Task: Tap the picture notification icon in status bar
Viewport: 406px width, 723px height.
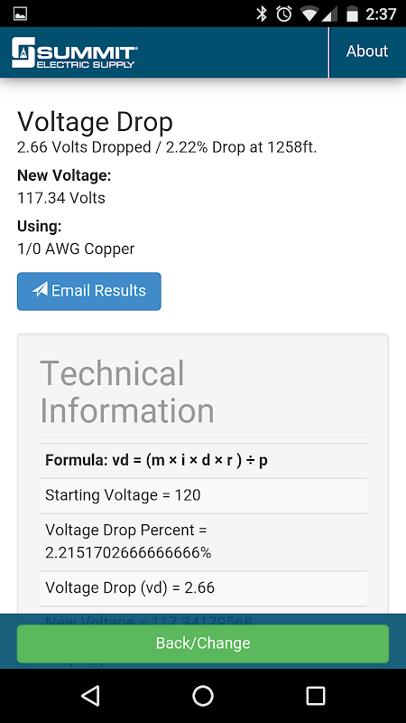Action: click(20, 14)
